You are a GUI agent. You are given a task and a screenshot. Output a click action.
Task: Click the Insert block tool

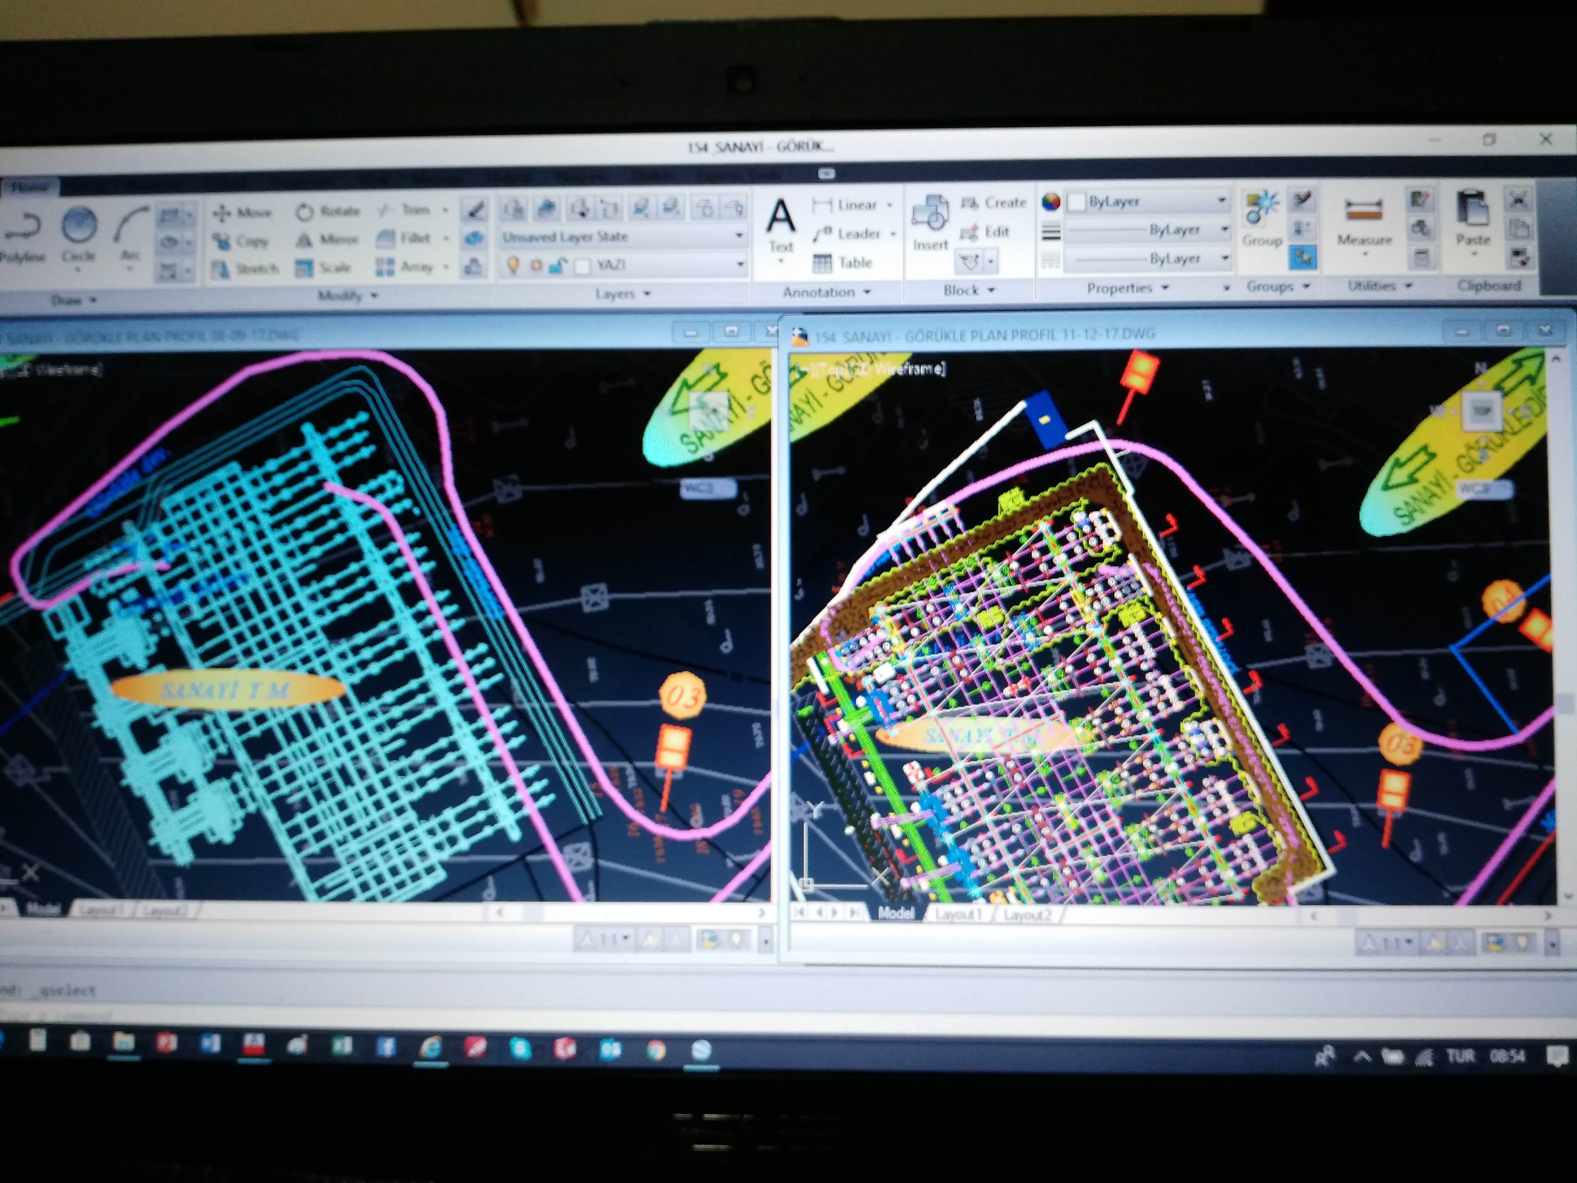point(931,224)
